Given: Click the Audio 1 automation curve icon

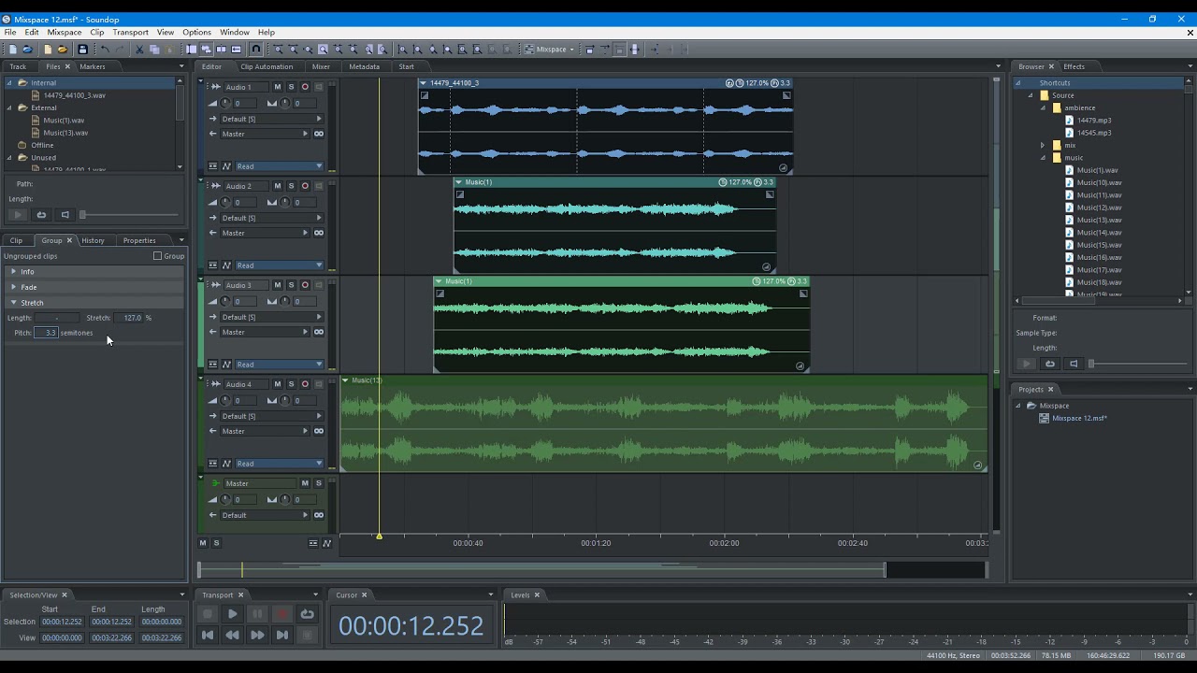Looking at the screenshot, I should (226, 166).
